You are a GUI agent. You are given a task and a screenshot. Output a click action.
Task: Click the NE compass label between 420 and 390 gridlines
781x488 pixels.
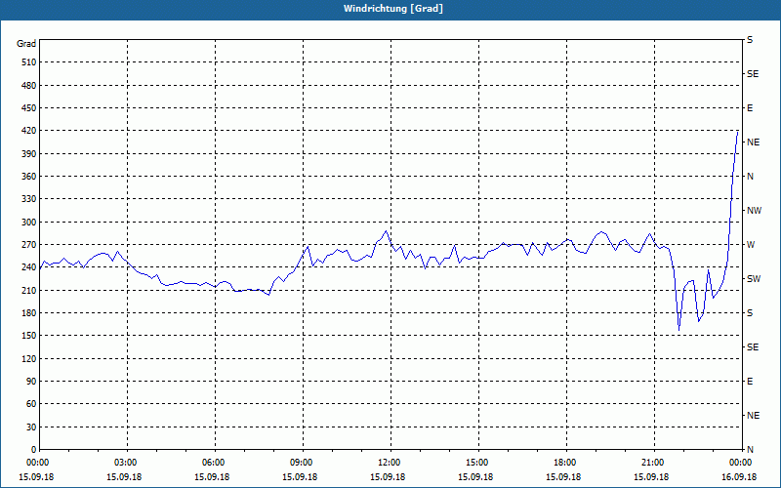(753, 142)
